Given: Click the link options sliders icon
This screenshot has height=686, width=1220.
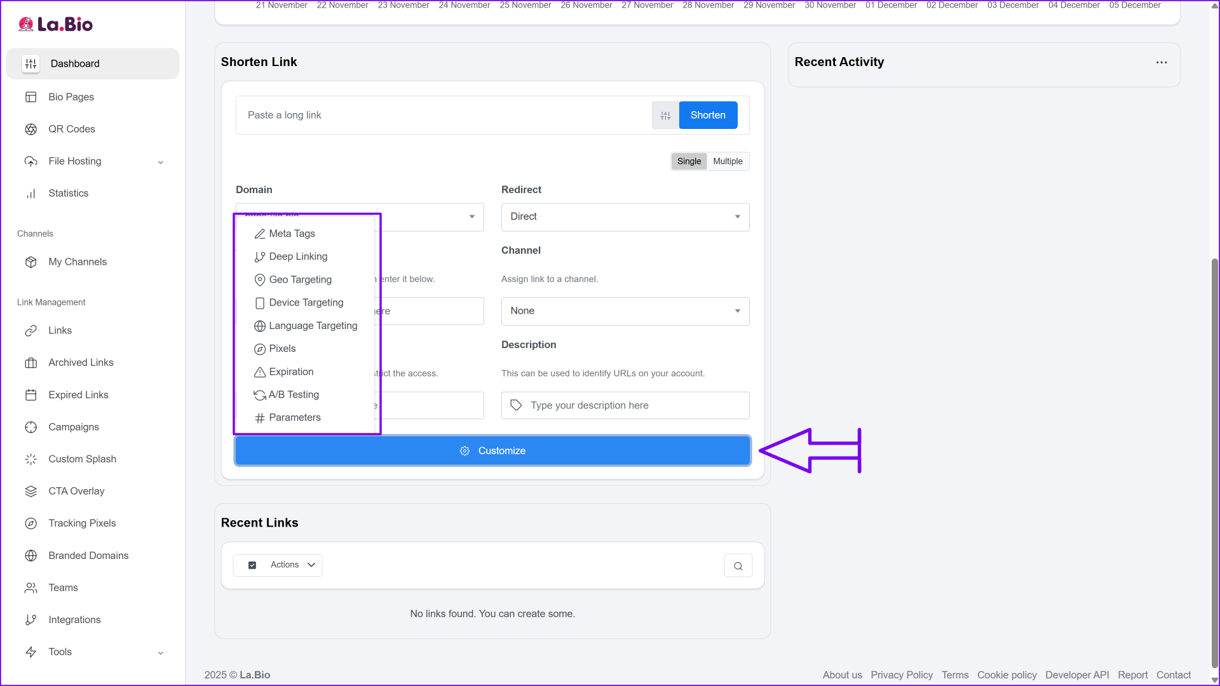Looking at the screenshot, I should coord(665,116).
